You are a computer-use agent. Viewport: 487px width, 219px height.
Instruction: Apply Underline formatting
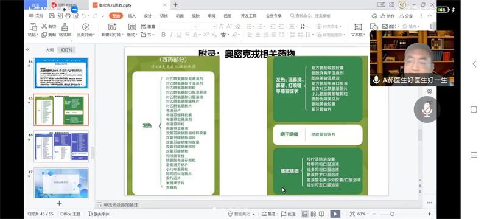click(x=179, y=35)
